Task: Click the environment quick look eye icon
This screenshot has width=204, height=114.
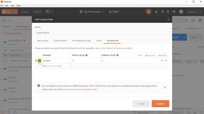Action: [193, 20]
